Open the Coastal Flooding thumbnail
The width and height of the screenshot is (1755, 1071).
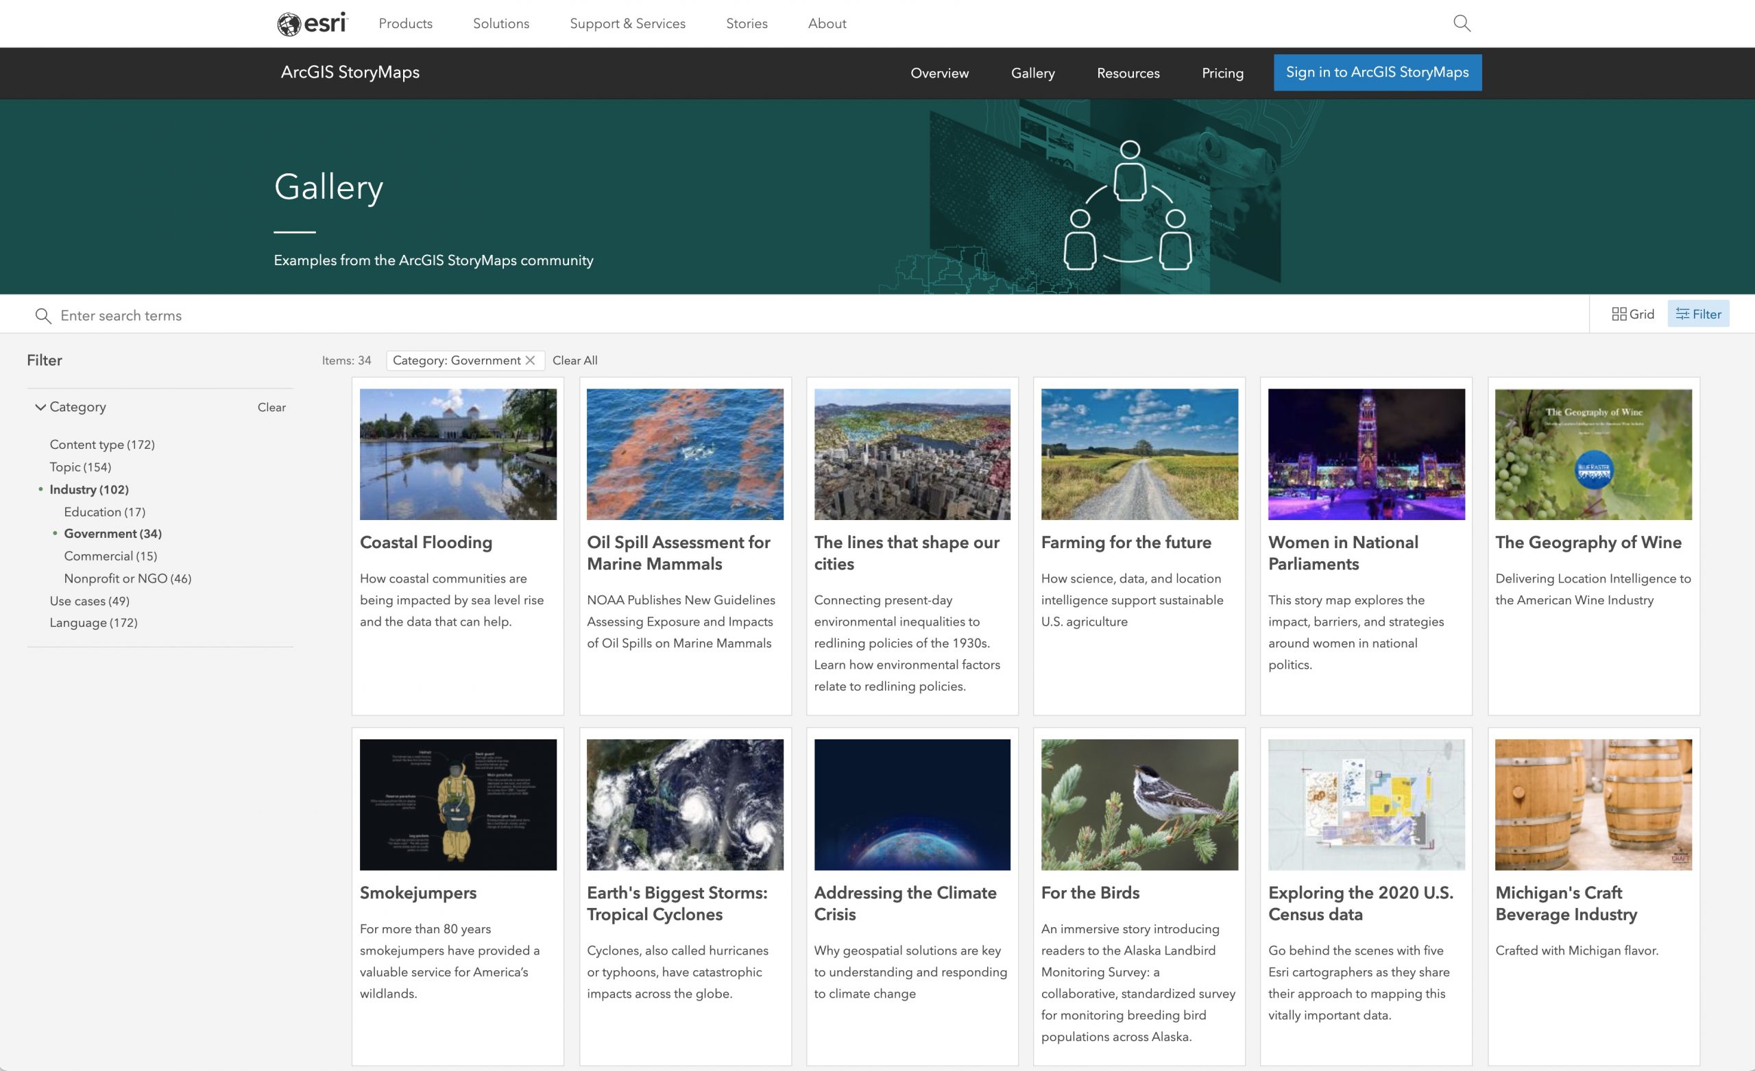[458, 454]
